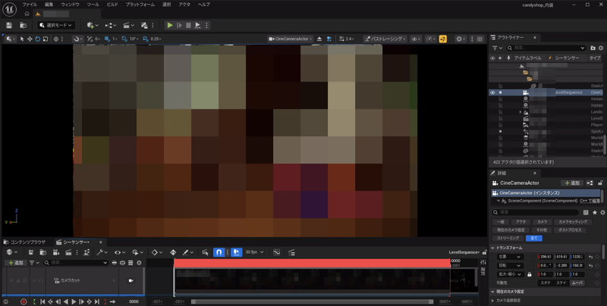This screenshot has width=607, height=306.
Task: Click the red playback range bar in timeline
Action: [311, 262]
